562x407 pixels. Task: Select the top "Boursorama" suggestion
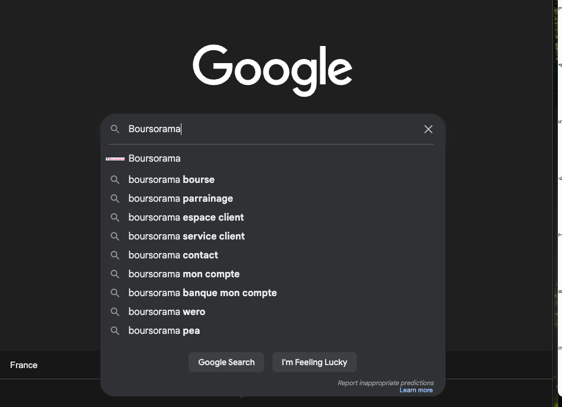[x=155, y=158]
